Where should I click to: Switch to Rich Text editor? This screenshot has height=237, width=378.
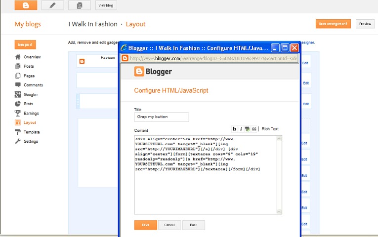pyautogui.click(x=270, y=129)
